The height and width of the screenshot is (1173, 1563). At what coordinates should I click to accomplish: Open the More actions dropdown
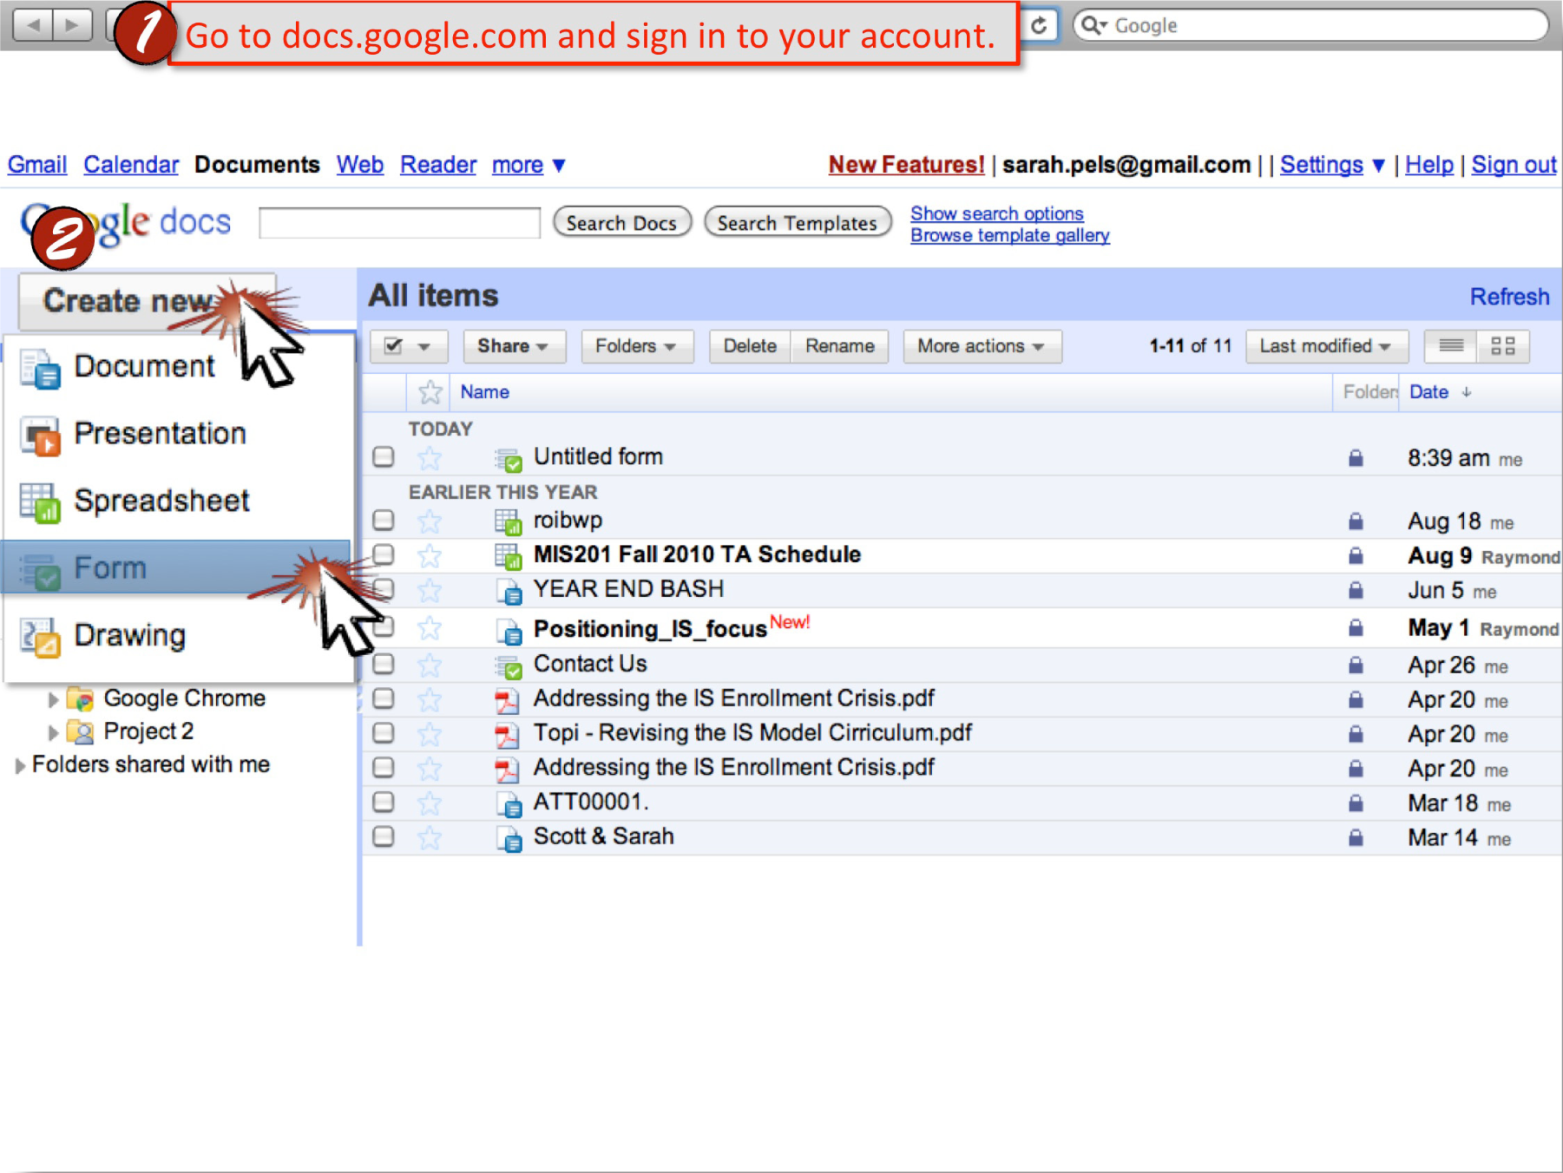coord(982,346)
